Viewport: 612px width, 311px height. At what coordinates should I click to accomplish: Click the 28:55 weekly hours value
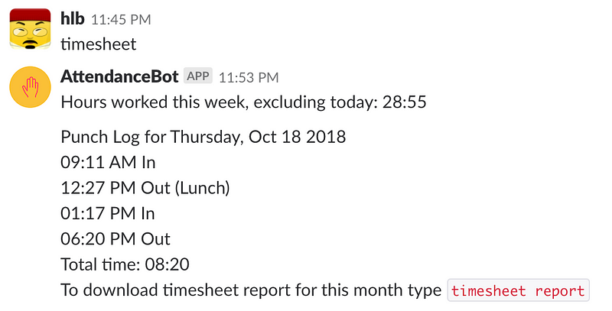(405, 102)
